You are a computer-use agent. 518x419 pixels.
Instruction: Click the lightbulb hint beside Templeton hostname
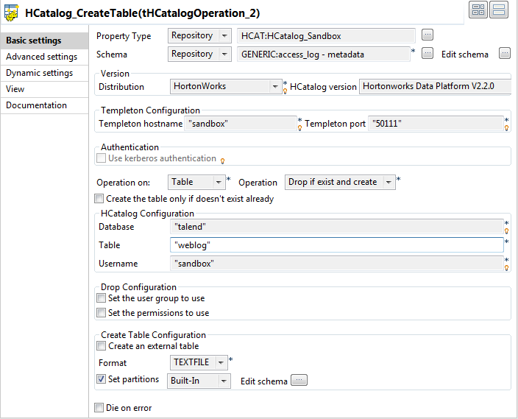tap(300, 128)
